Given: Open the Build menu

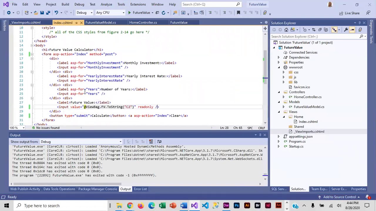Looking at the screenshot, I should 65,4.
